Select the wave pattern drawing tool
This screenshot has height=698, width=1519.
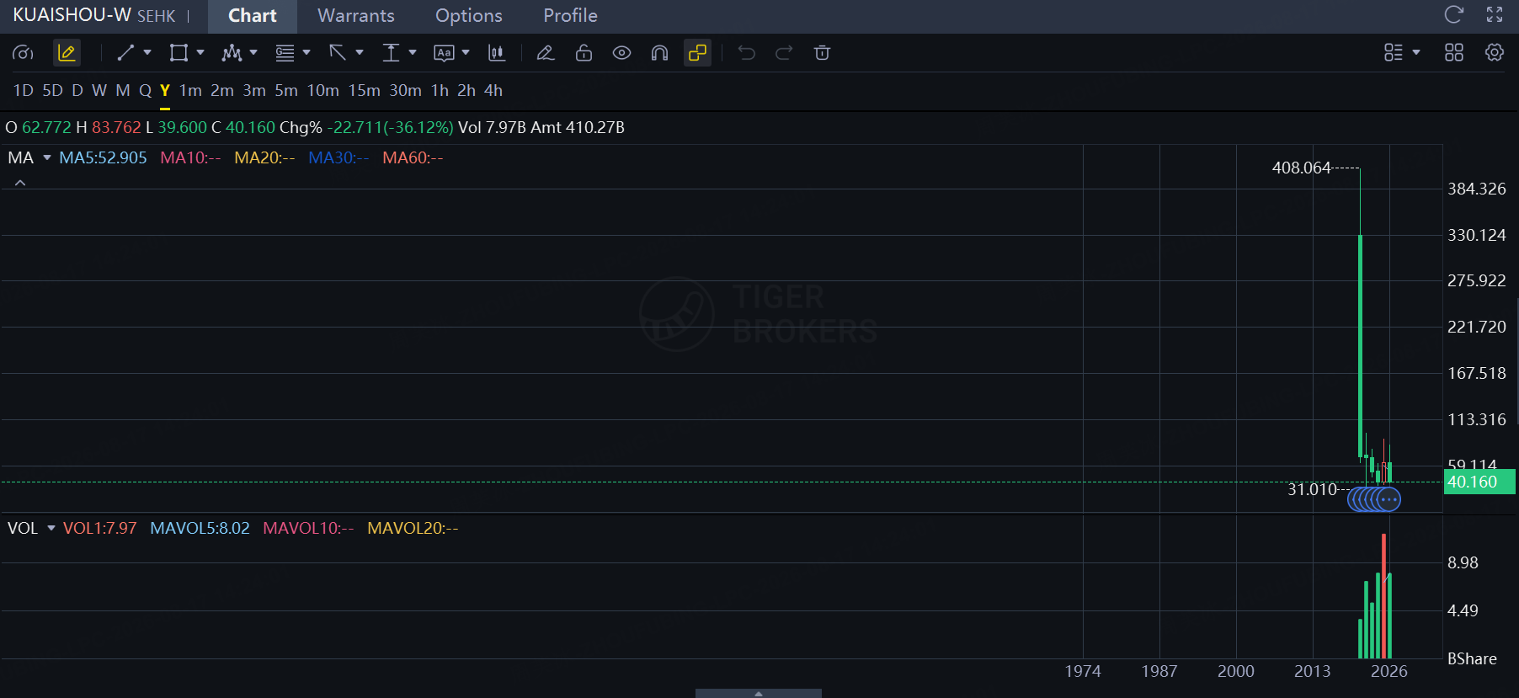click(232, 53)
